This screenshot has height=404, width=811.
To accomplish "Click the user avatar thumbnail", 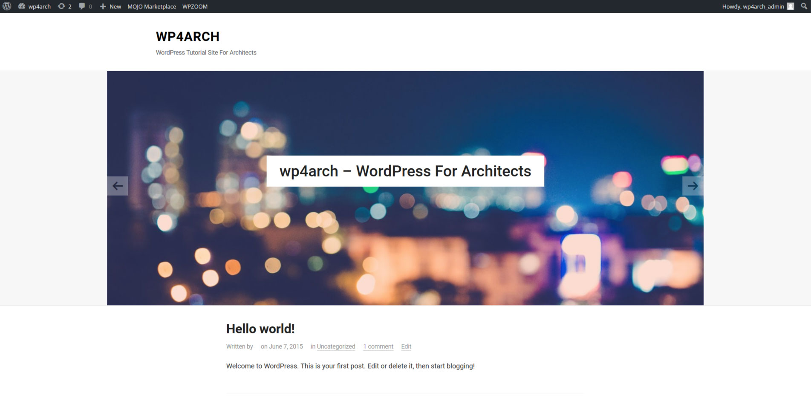I will pos(791,6).
